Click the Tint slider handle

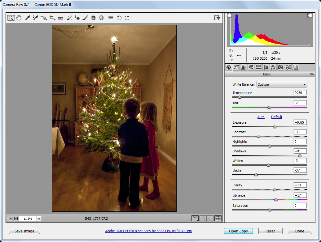(269, 108)
